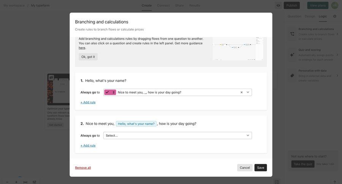Screen dimensions: 342x184
Task: Open the Question tab in the right panel
Action: [x=294, y=16]
